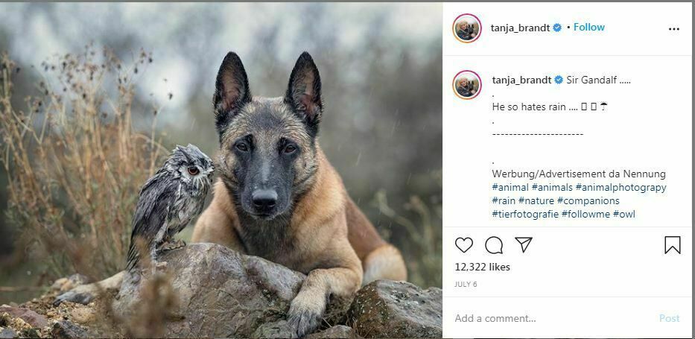Open the tanja_brandt username in the caption
This screenshot has height=339, width=695.
point(521,80)
